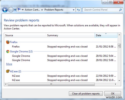
Task: Open the address bar history dropdown
Action: 74,10
